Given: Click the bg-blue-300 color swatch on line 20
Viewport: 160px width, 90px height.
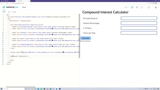Looking at the screenshot, I should [22, 52].
